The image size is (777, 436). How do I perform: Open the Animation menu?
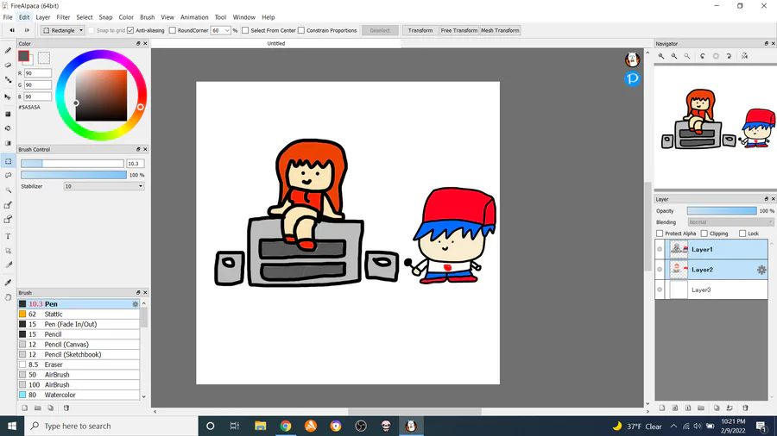[194, 17]
